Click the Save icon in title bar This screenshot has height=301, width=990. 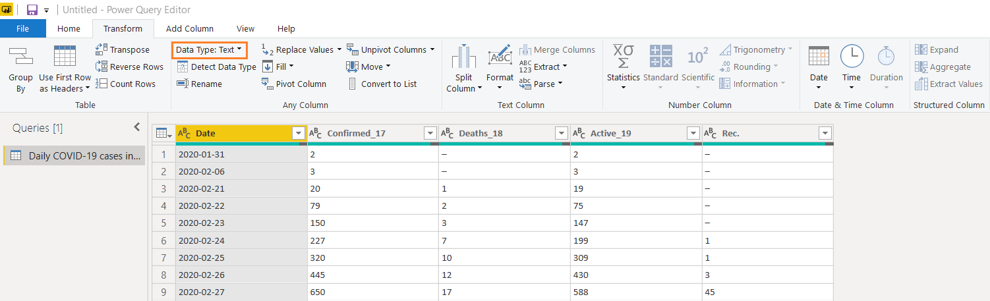(32, 10)
